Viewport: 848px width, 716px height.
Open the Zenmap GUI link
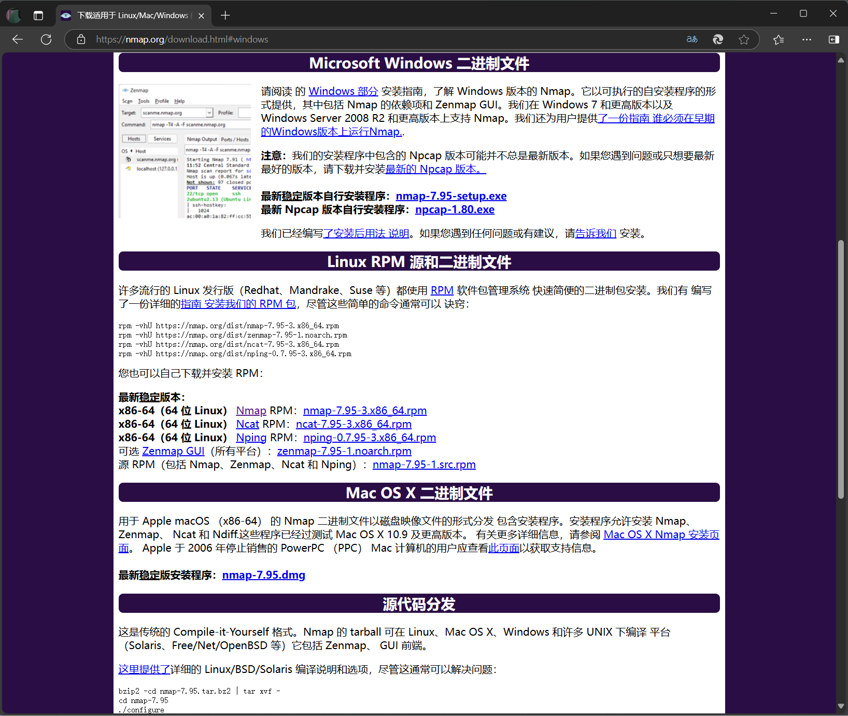point(173,451)
